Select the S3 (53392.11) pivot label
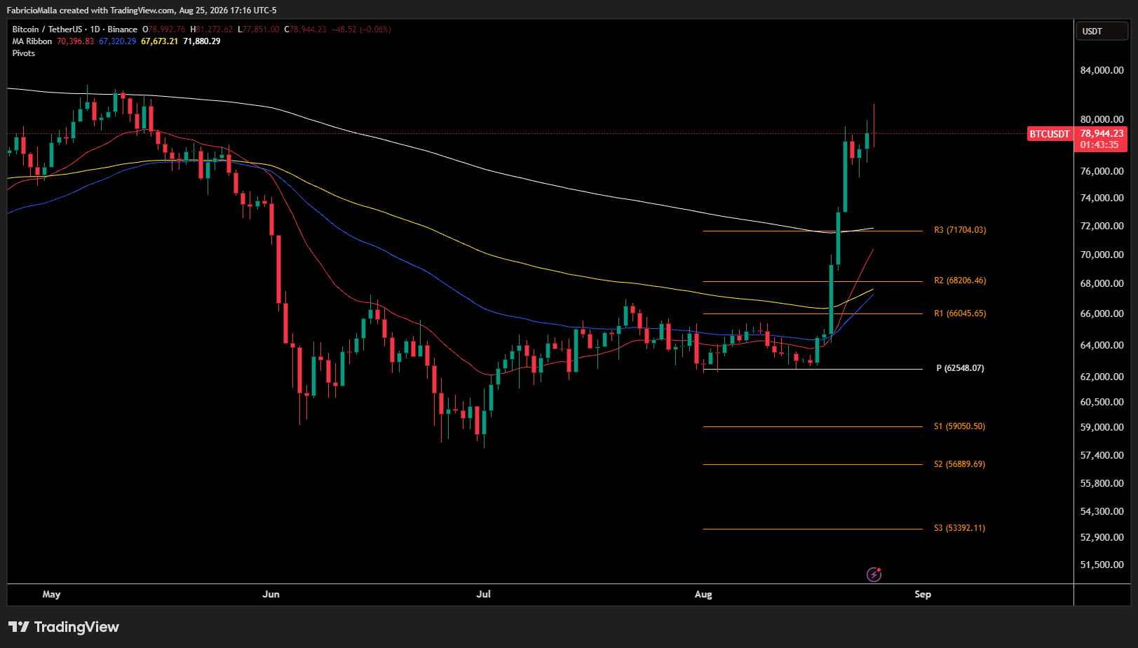This screenshot has height=648, width=1138. 959,528
